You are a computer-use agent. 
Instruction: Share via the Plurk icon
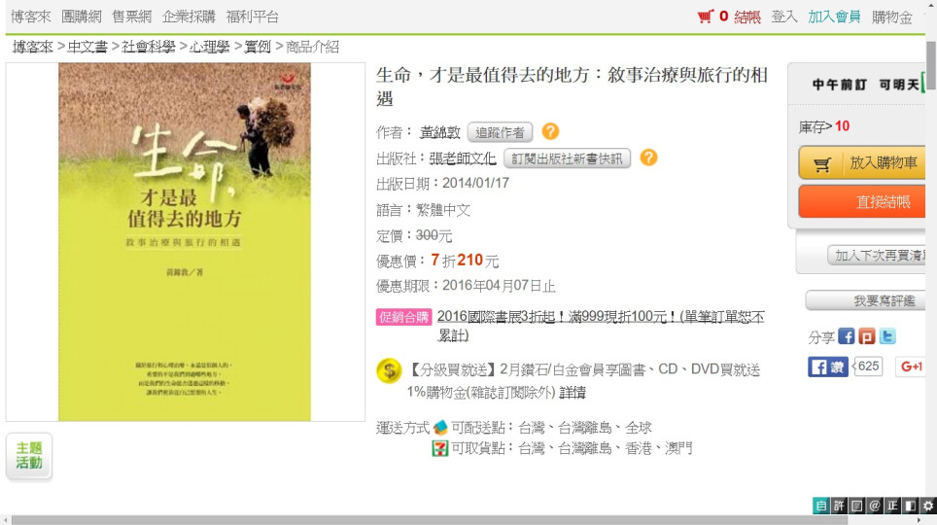pyautogui.click(x=866, y=336)
